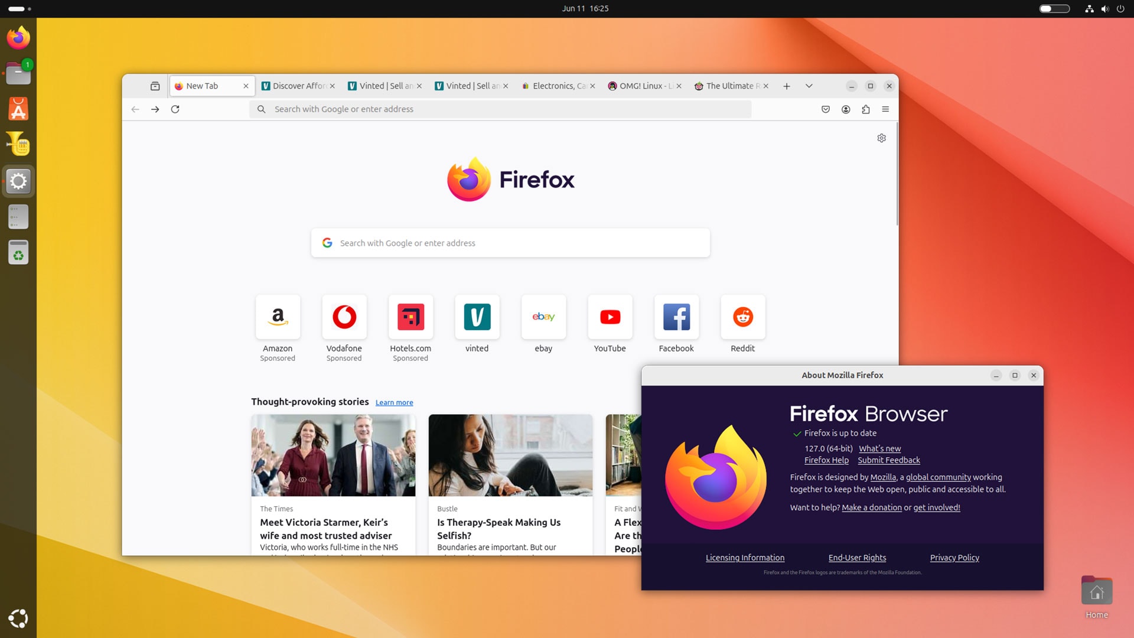The image size is (1134, 638).
Task: Open the Extensions puzzle icon
Action: [x=866, y=109]
